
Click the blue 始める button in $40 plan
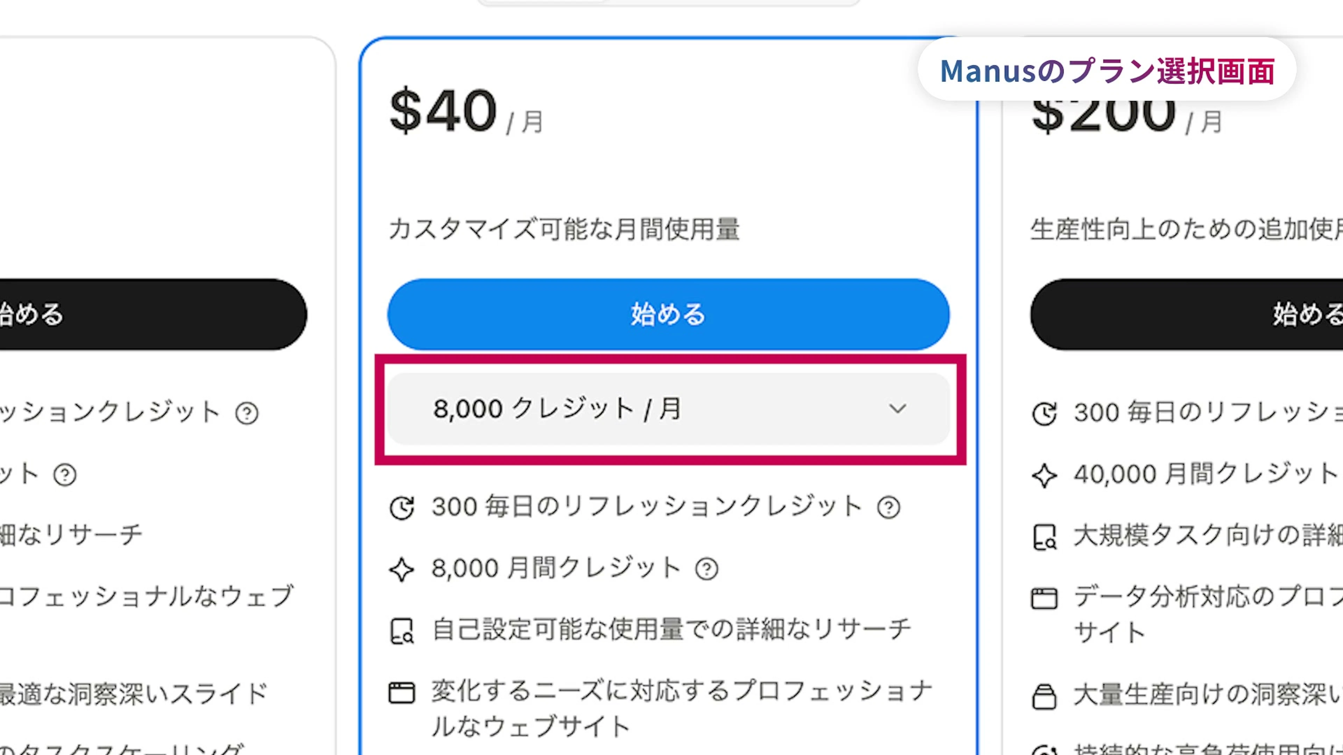pos(668,314)
